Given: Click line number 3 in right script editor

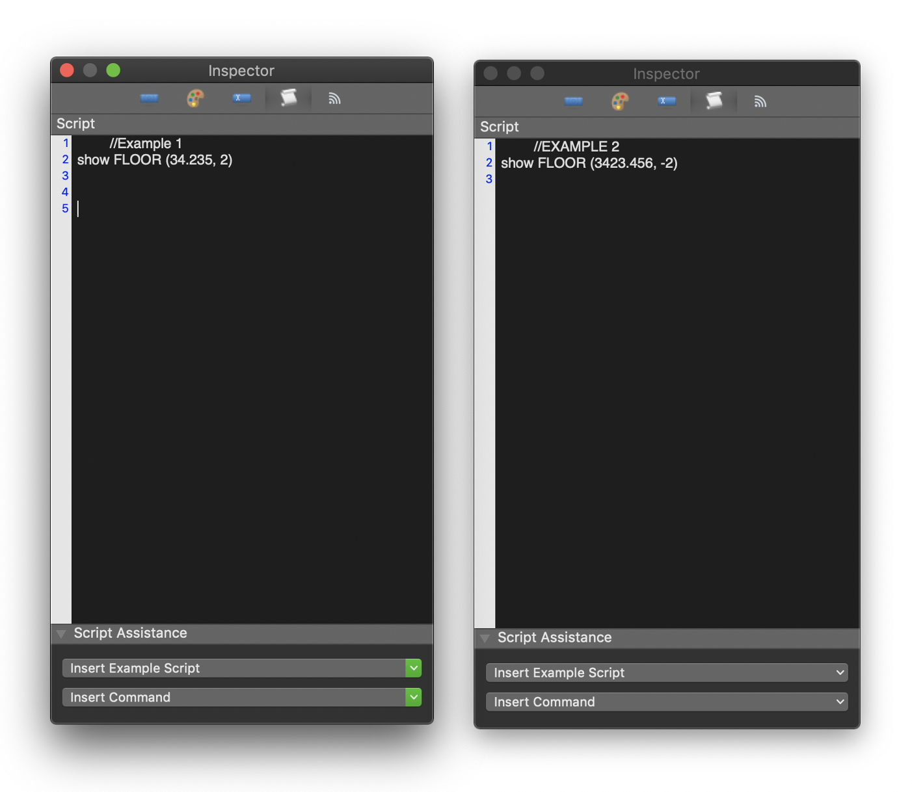Looking at the screenshot, I should point(489,179).
